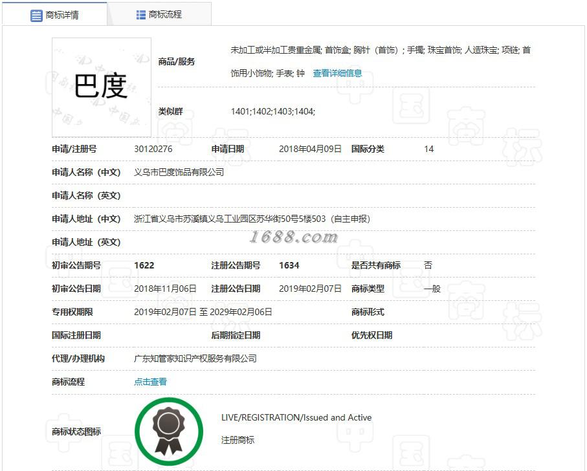This screenshot has width=587, height=471.
Task: Click the 国际注册日期 label
Action: (x=76, y=335)
